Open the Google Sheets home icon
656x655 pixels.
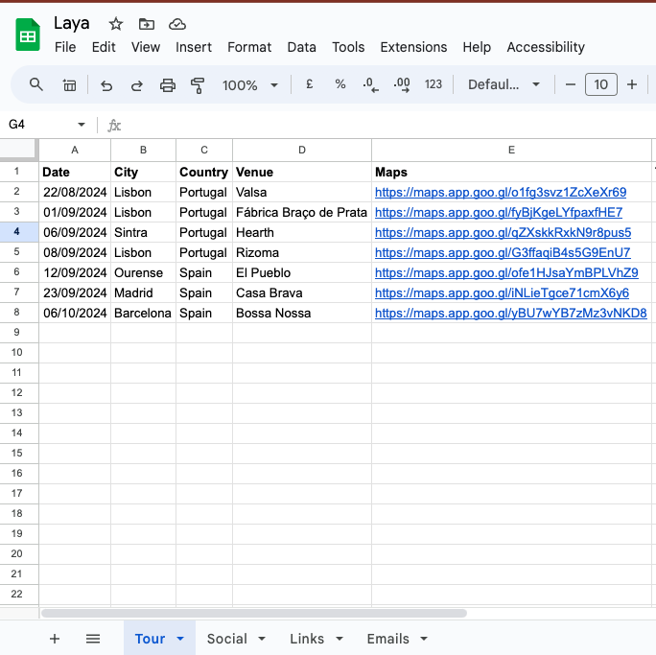tap(28, 35)
